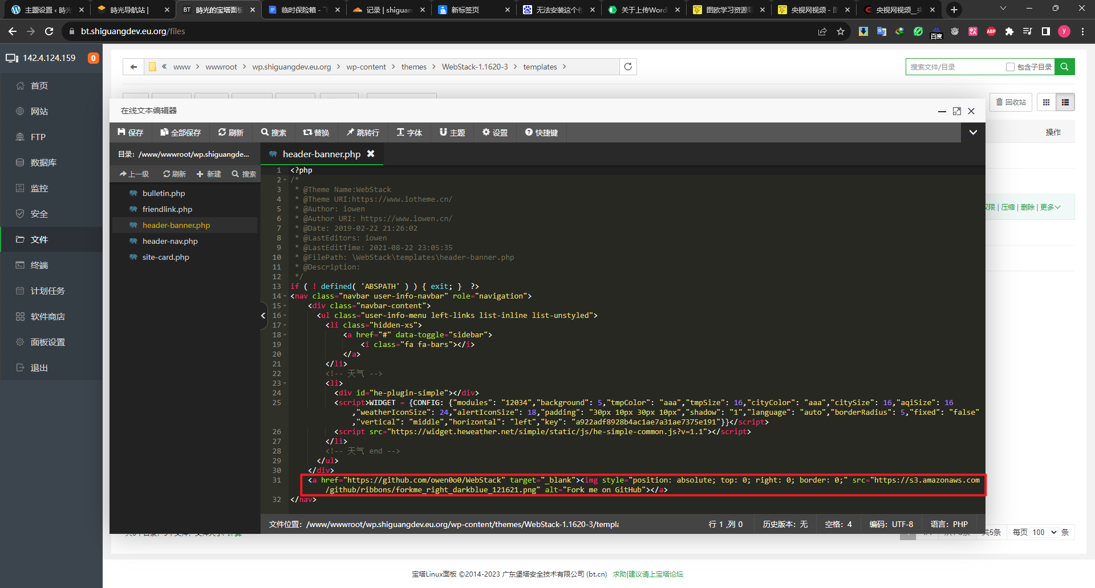The width and height of the screenshot is (1095, 588).
Task: Open the 字体 font settings
Action: click(x=409, y=132)
